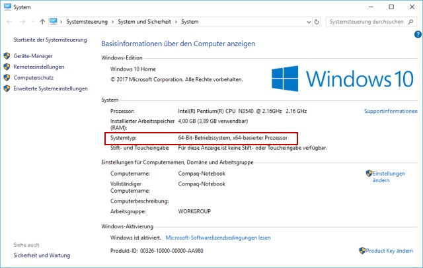The height and width of the screenshot is (268, 423).
Task: Refresh the System page
Action: click(317, 22)
